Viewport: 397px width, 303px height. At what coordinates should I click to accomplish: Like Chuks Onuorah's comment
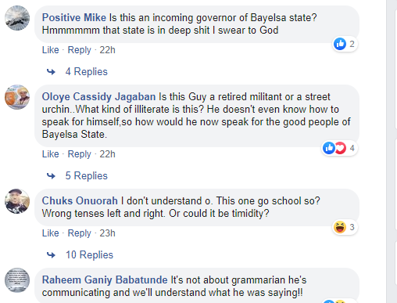point(51,233)
